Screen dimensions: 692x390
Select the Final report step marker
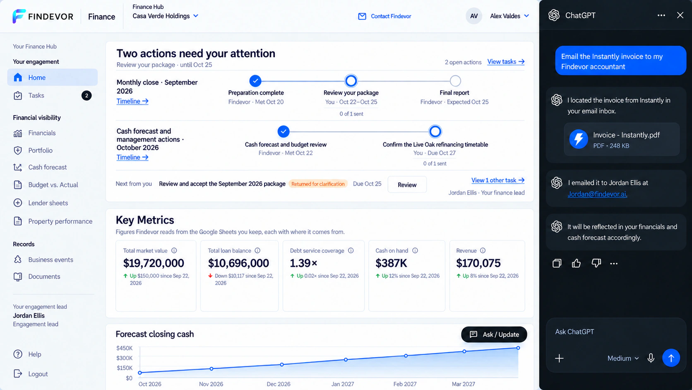455,81
